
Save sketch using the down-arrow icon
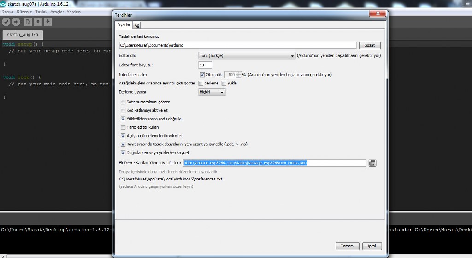tap(48, 22)
